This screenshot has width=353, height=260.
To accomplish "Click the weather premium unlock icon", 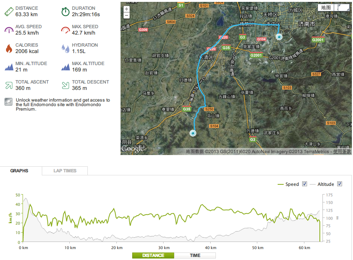I will (x=8, y=102).
